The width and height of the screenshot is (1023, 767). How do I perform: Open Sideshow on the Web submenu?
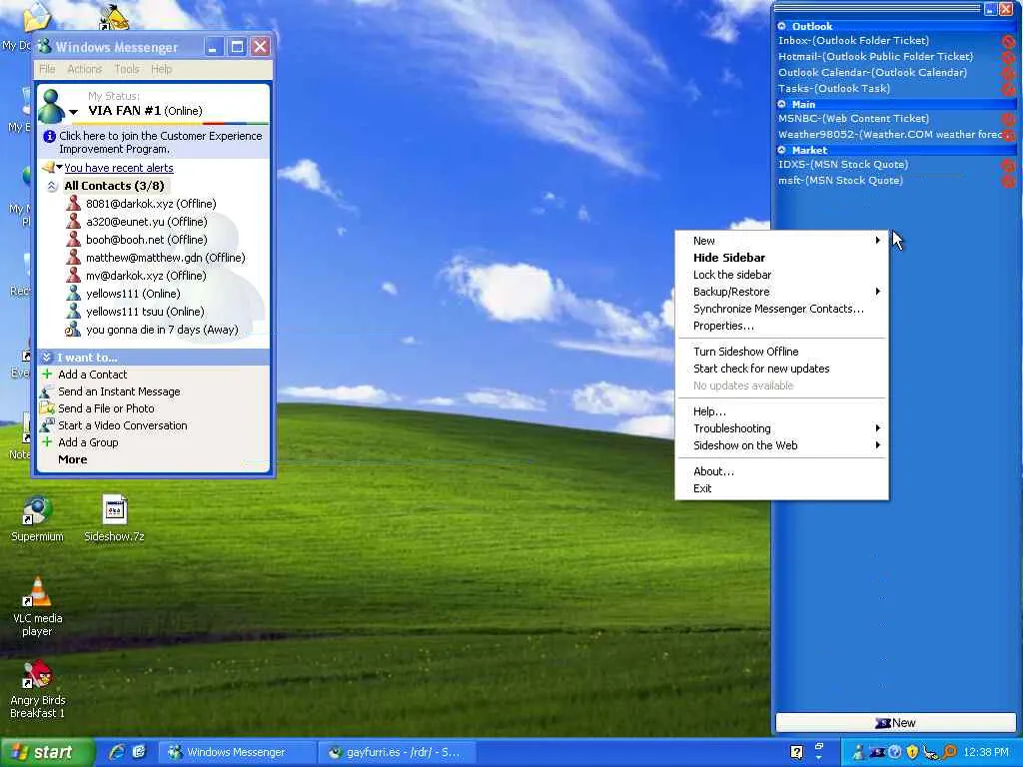click(x=781, y=445)
